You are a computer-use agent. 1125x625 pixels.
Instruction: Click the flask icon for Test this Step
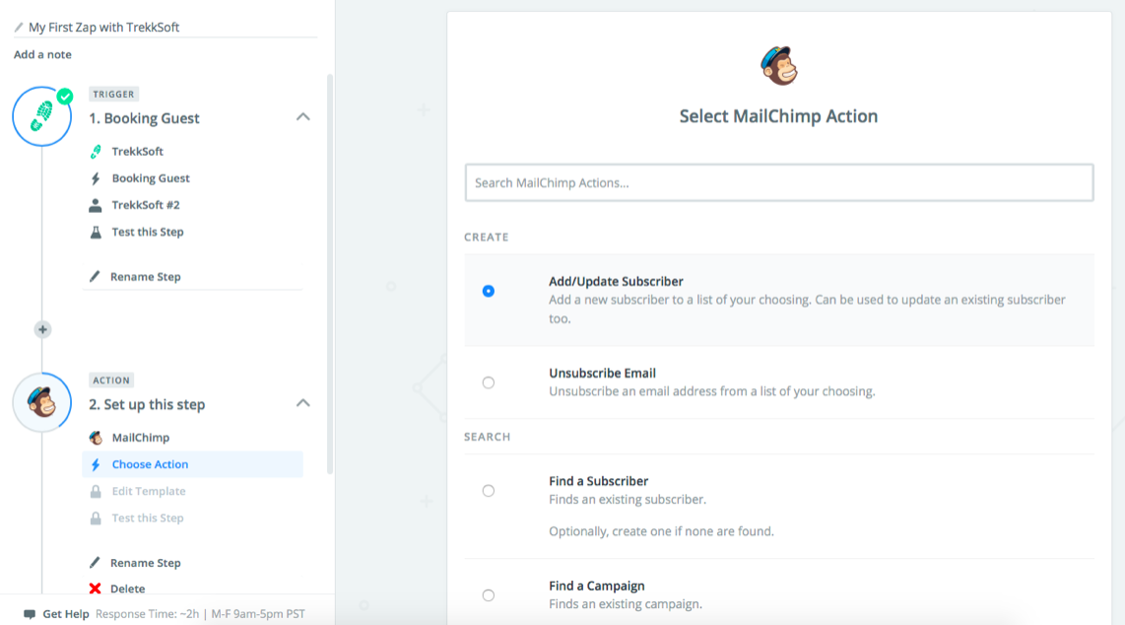click(x=96, y=232)
